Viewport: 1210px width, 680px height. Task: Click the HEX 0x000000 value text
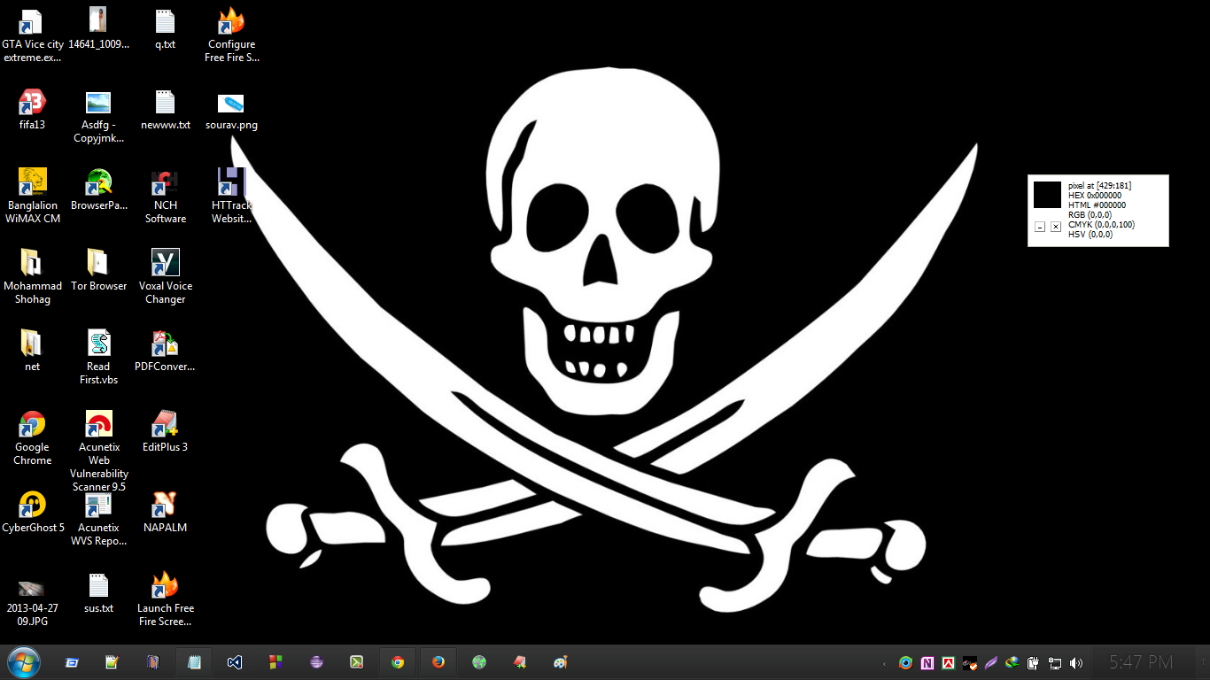click(x=1095, y=196)
